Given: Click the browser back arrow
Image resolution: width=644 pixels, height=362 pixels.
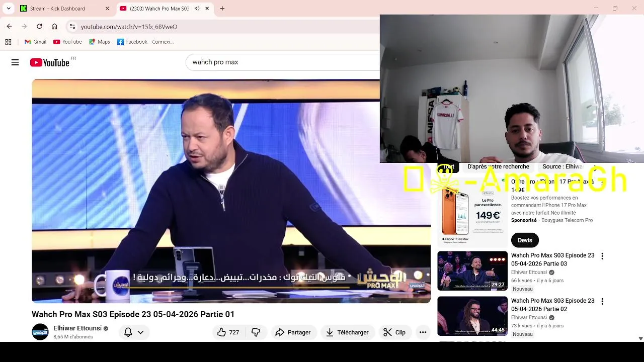Looking at the screenshot, I should point(9,26).
